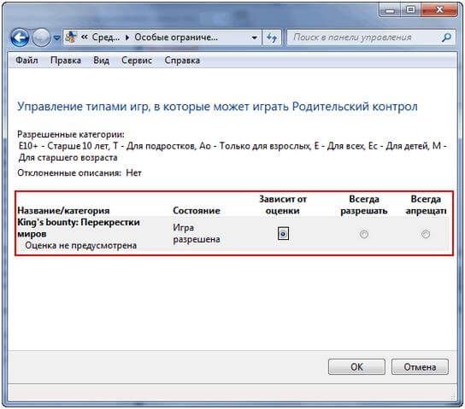The image size is (465, 409).
Task: Click the «Состояние» column header
Action: click(x=197, y=211)
